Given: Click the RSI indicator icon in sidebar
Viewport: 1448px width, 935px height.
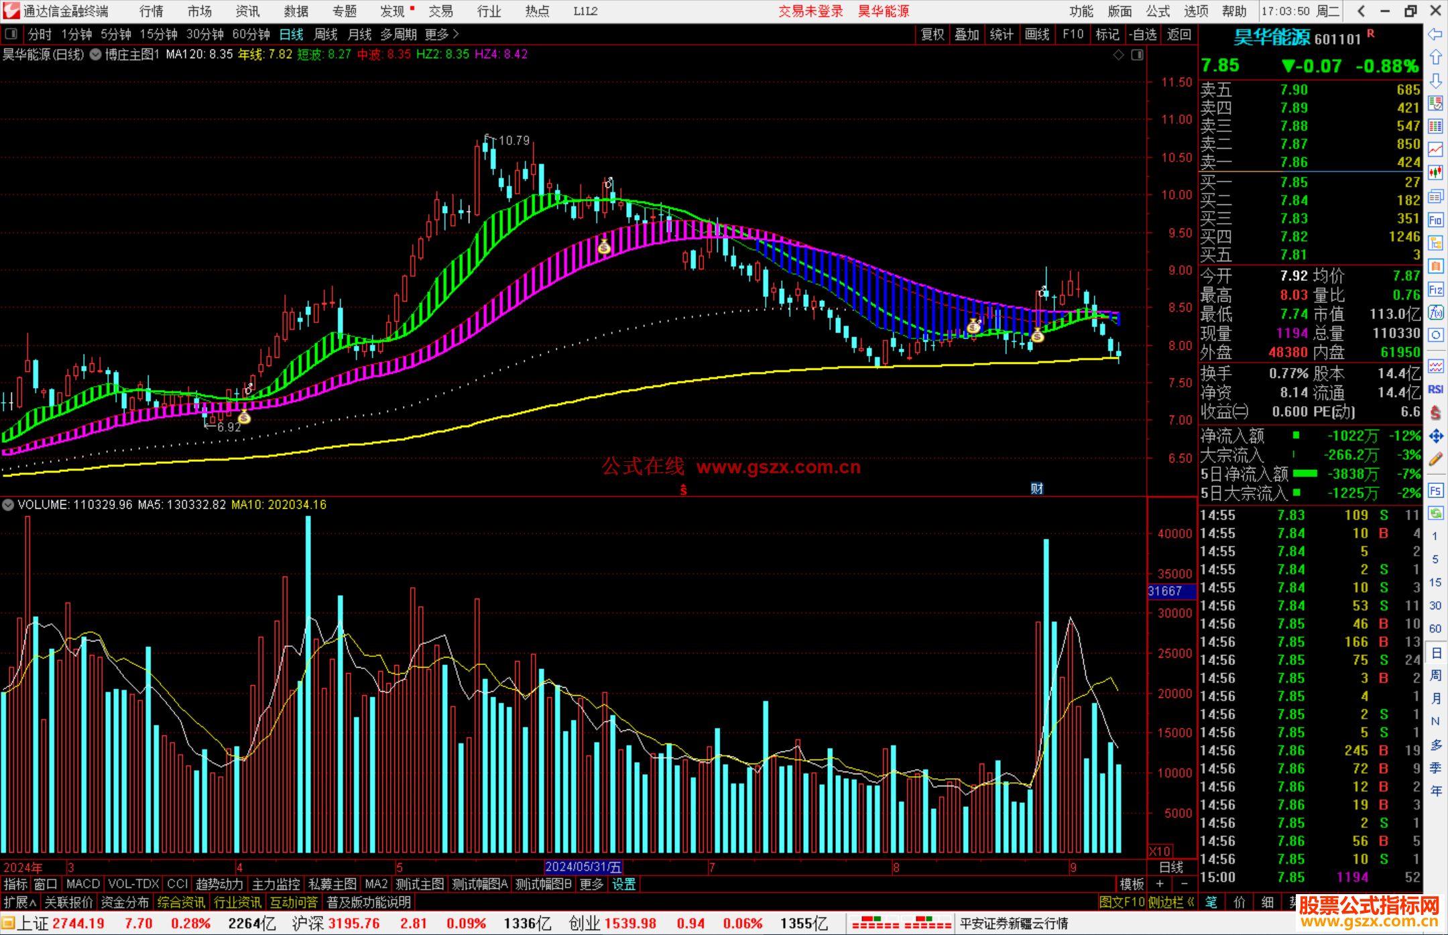Looking at the screenshot, I should 1435,389.
